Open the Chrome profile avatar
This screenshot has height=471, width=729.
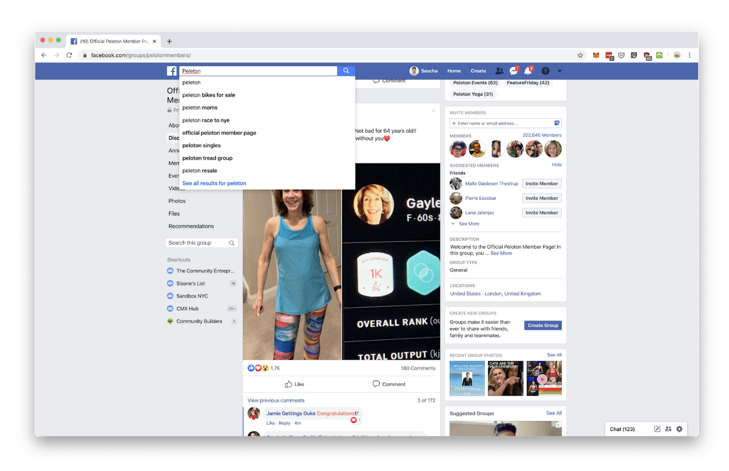[676, 55]
